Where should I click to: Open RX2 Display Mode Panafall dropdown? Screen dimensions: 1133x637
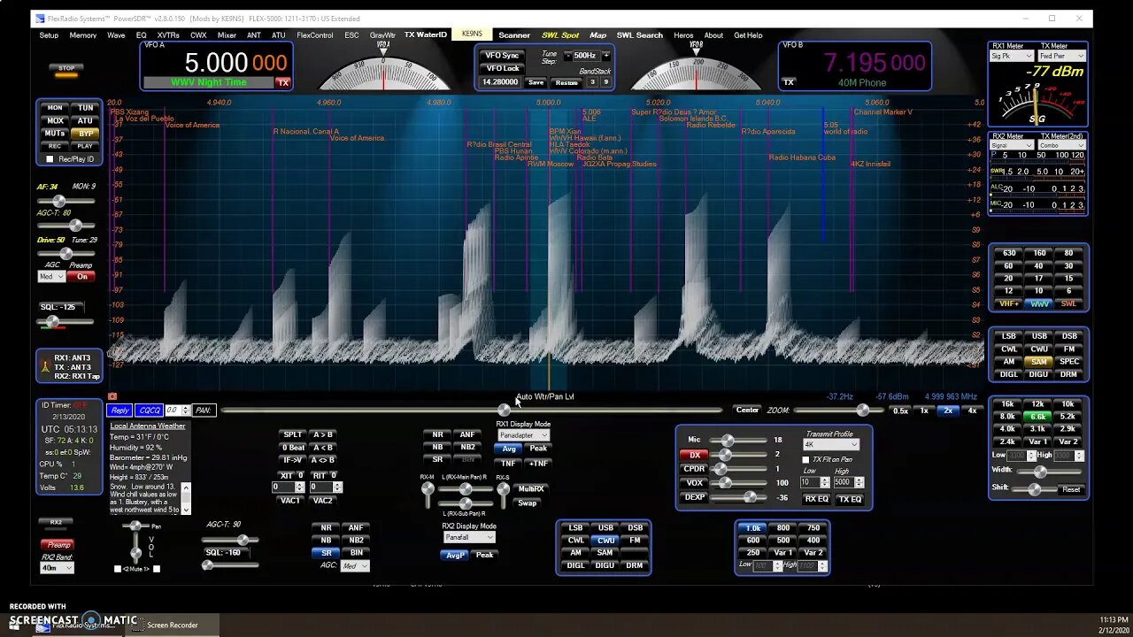[468, 537]
